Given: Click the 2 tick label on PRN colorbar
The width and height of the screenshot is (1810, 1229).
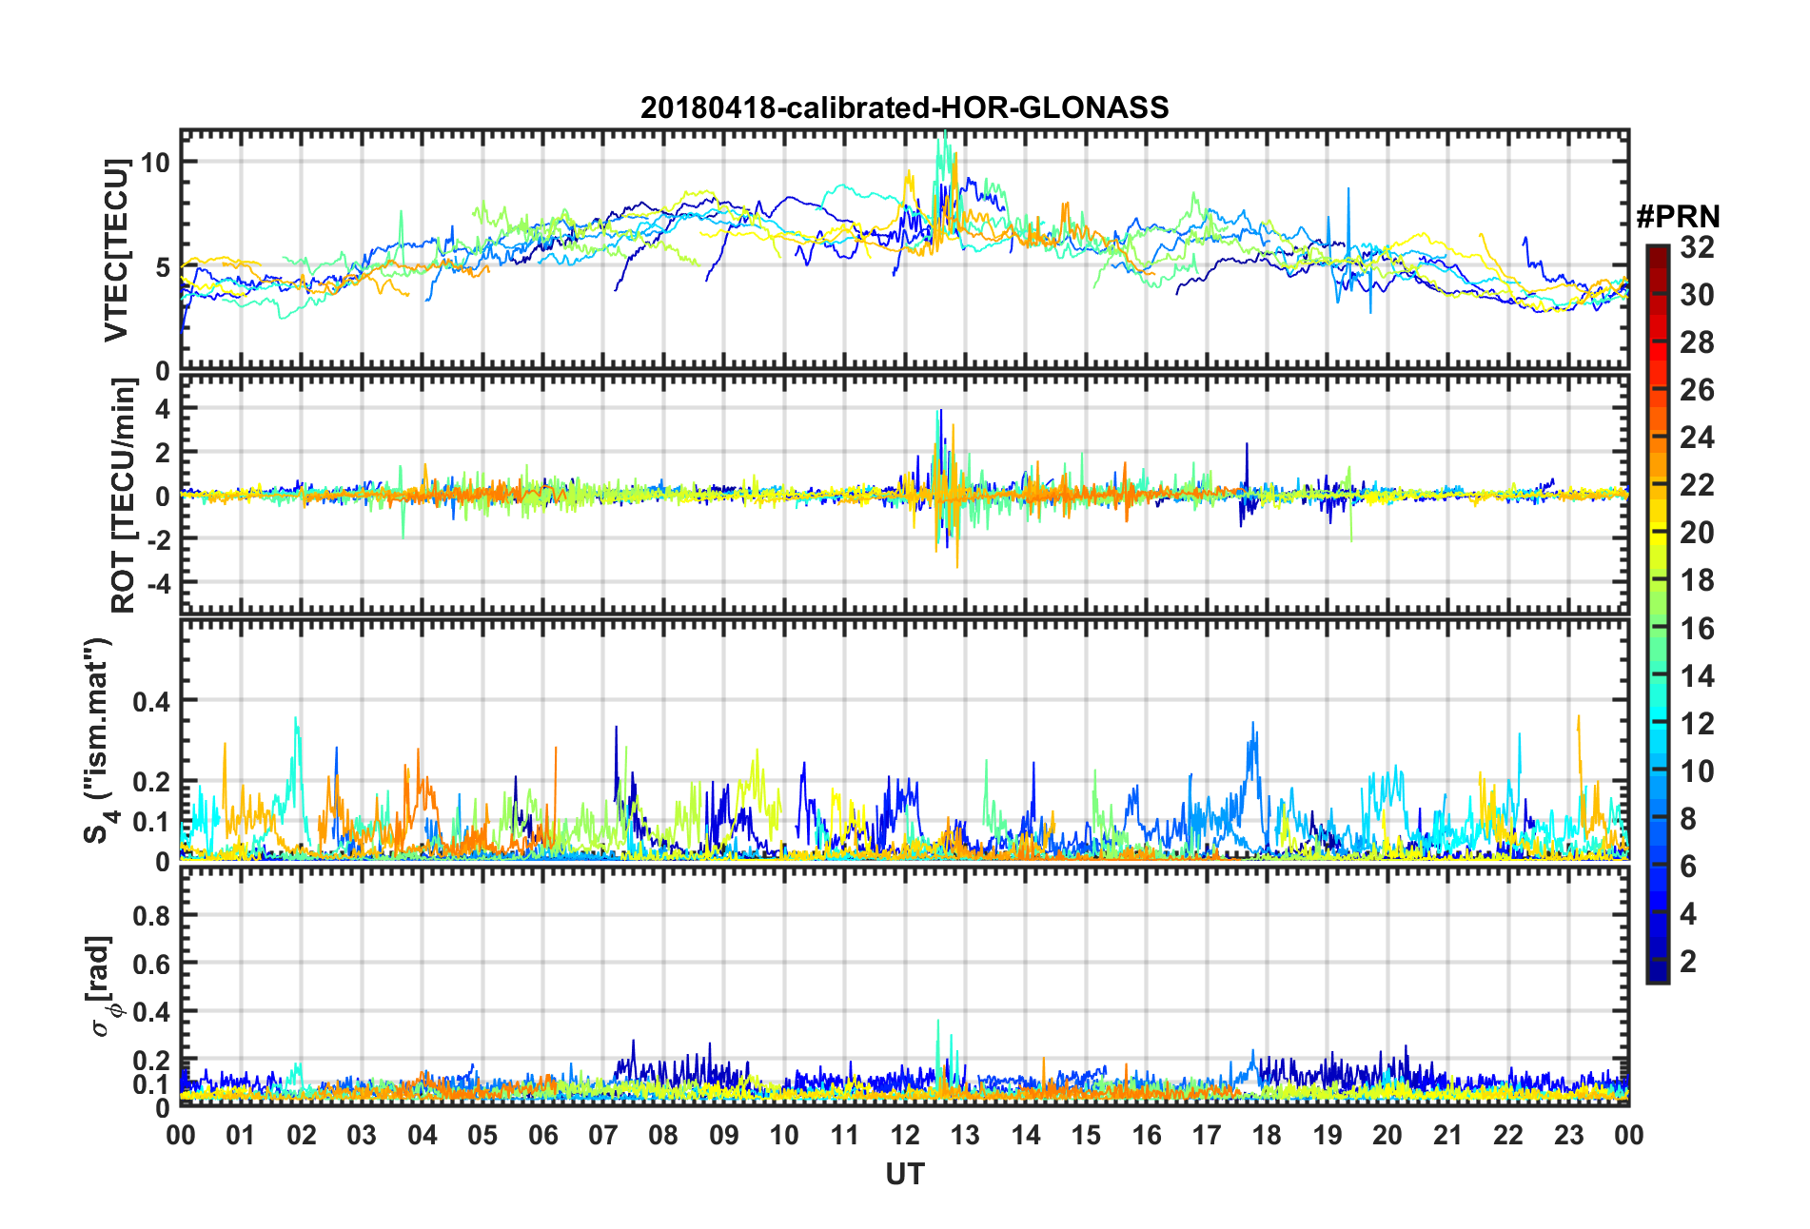Looking at the screenshot, I should point(1688,962).
